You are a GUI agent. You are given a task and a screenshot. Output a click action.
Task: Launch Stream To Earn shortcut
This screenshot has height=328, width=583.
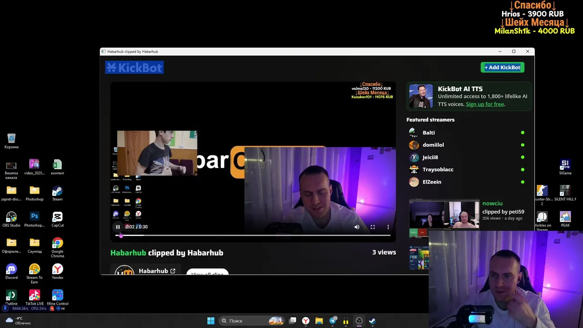tap(34, 273)
